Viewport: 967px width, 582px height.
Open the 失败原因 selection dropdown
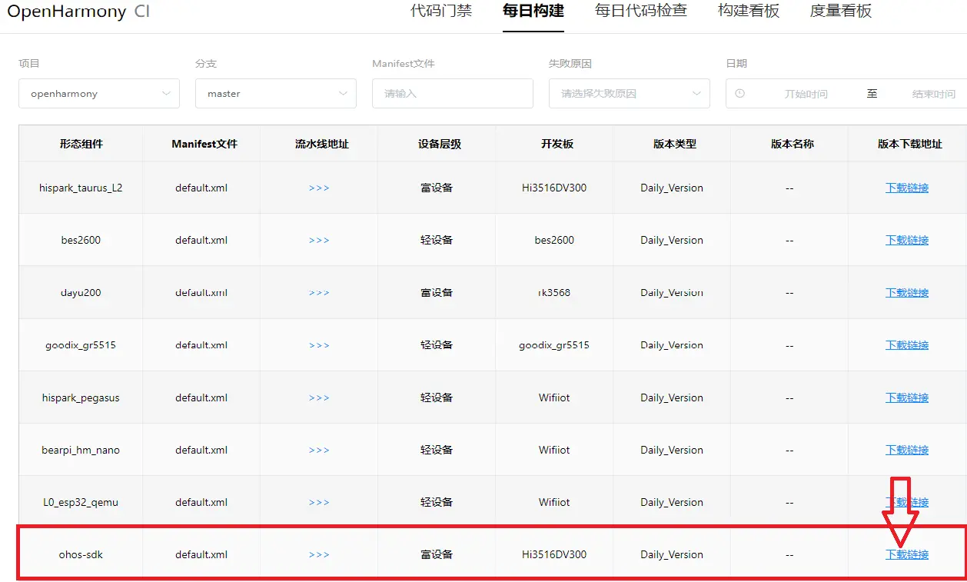point(629,94)
